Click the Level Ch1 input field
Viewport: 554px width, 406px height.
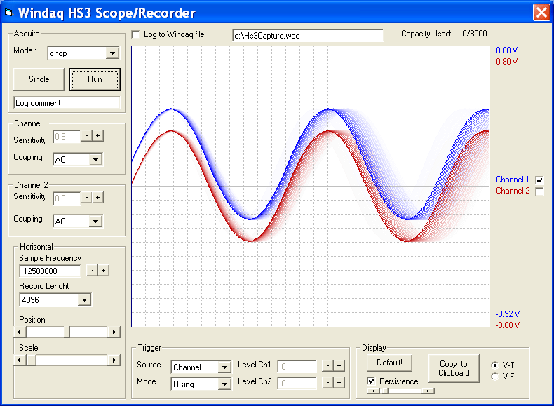pyautogui.click(x=297, y=367)
